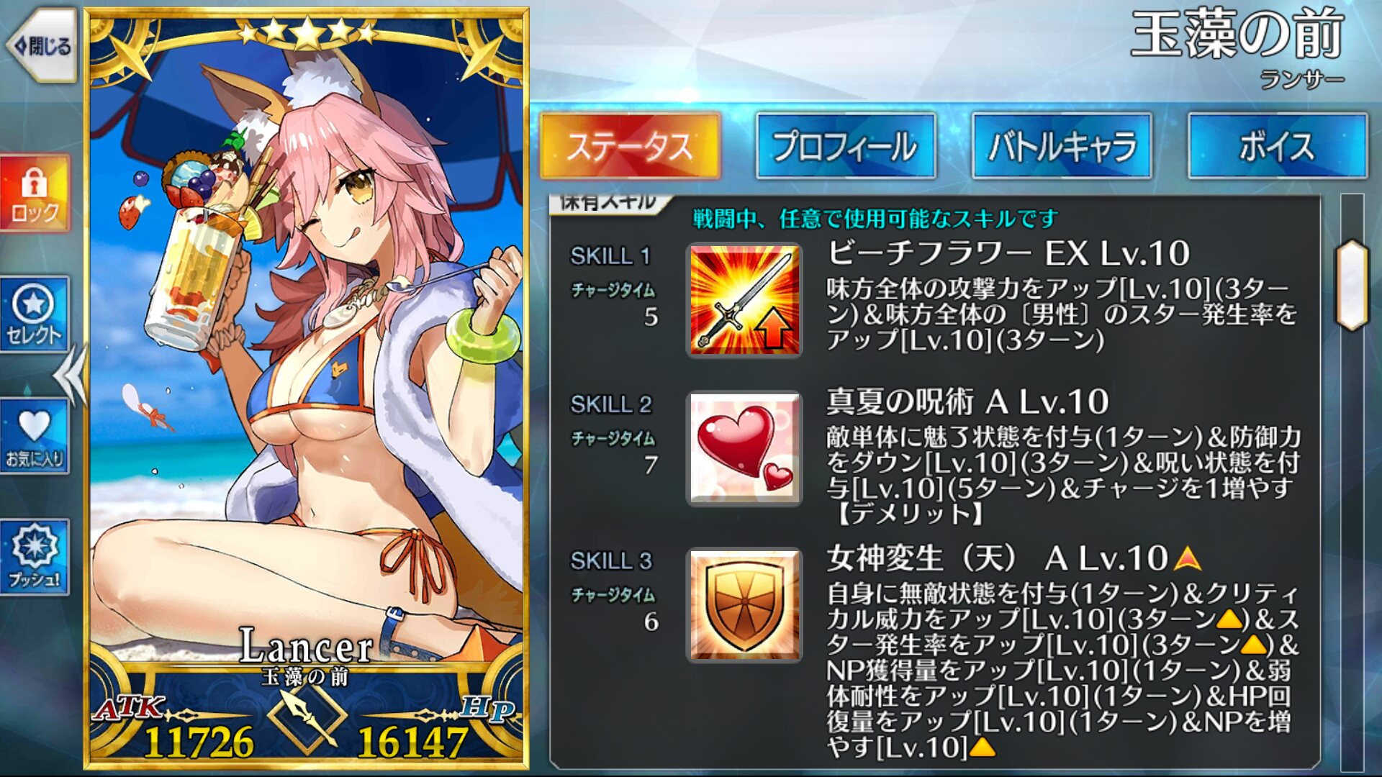Click the scrollbar handle on the skill list
1382x777 pixels.
[1352, 286]
